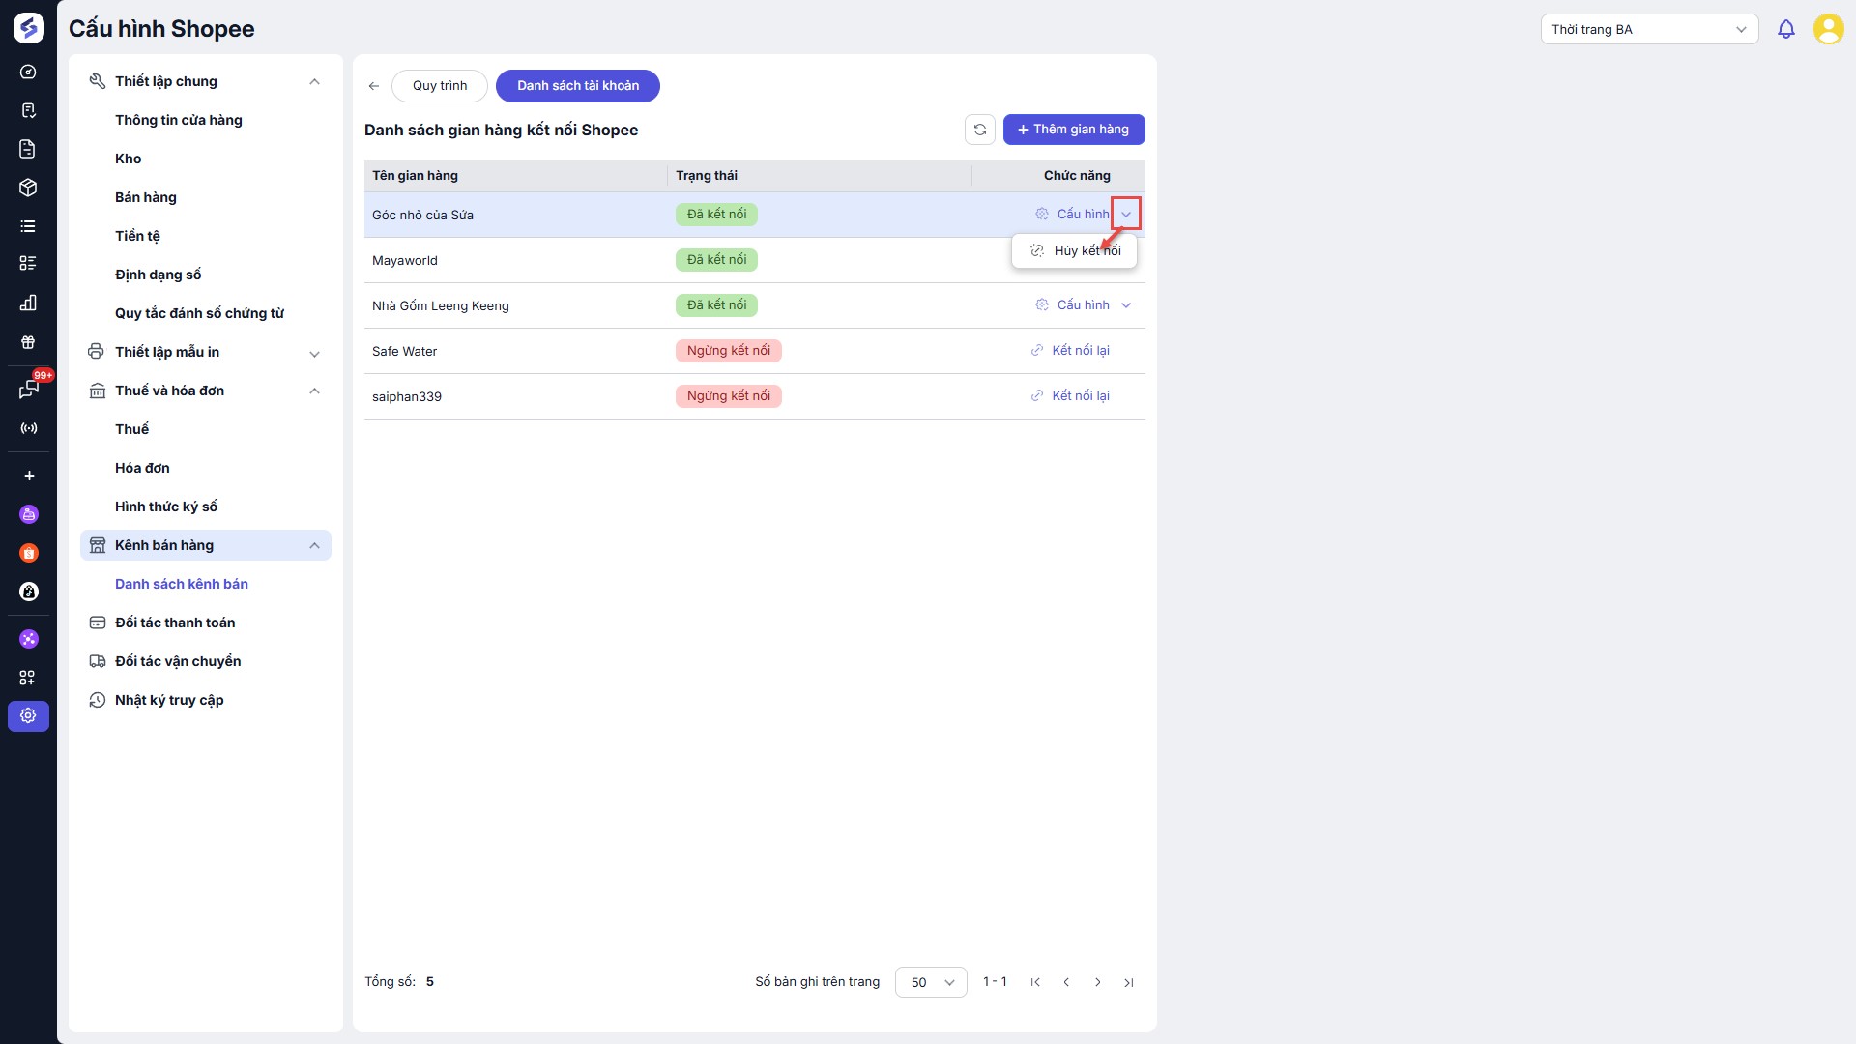Open dropdown arrow beside Nhà Gốm Leeng Keeng's Cấu hình
This screenshot has width=1856, height=1044.
[1126, 305]
